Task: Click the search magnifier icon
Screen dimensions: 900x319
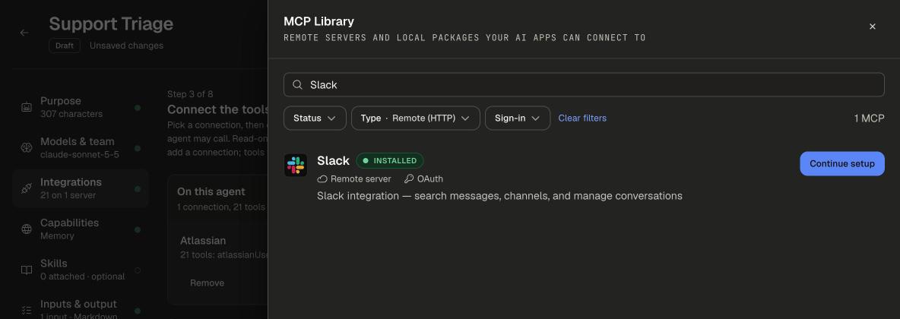Action: tap(297, 85)
